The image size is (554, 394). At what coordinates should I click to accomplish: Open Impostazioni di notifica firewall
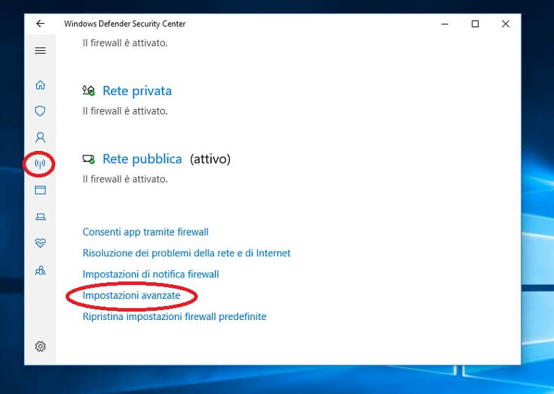[x=150, y=275]
